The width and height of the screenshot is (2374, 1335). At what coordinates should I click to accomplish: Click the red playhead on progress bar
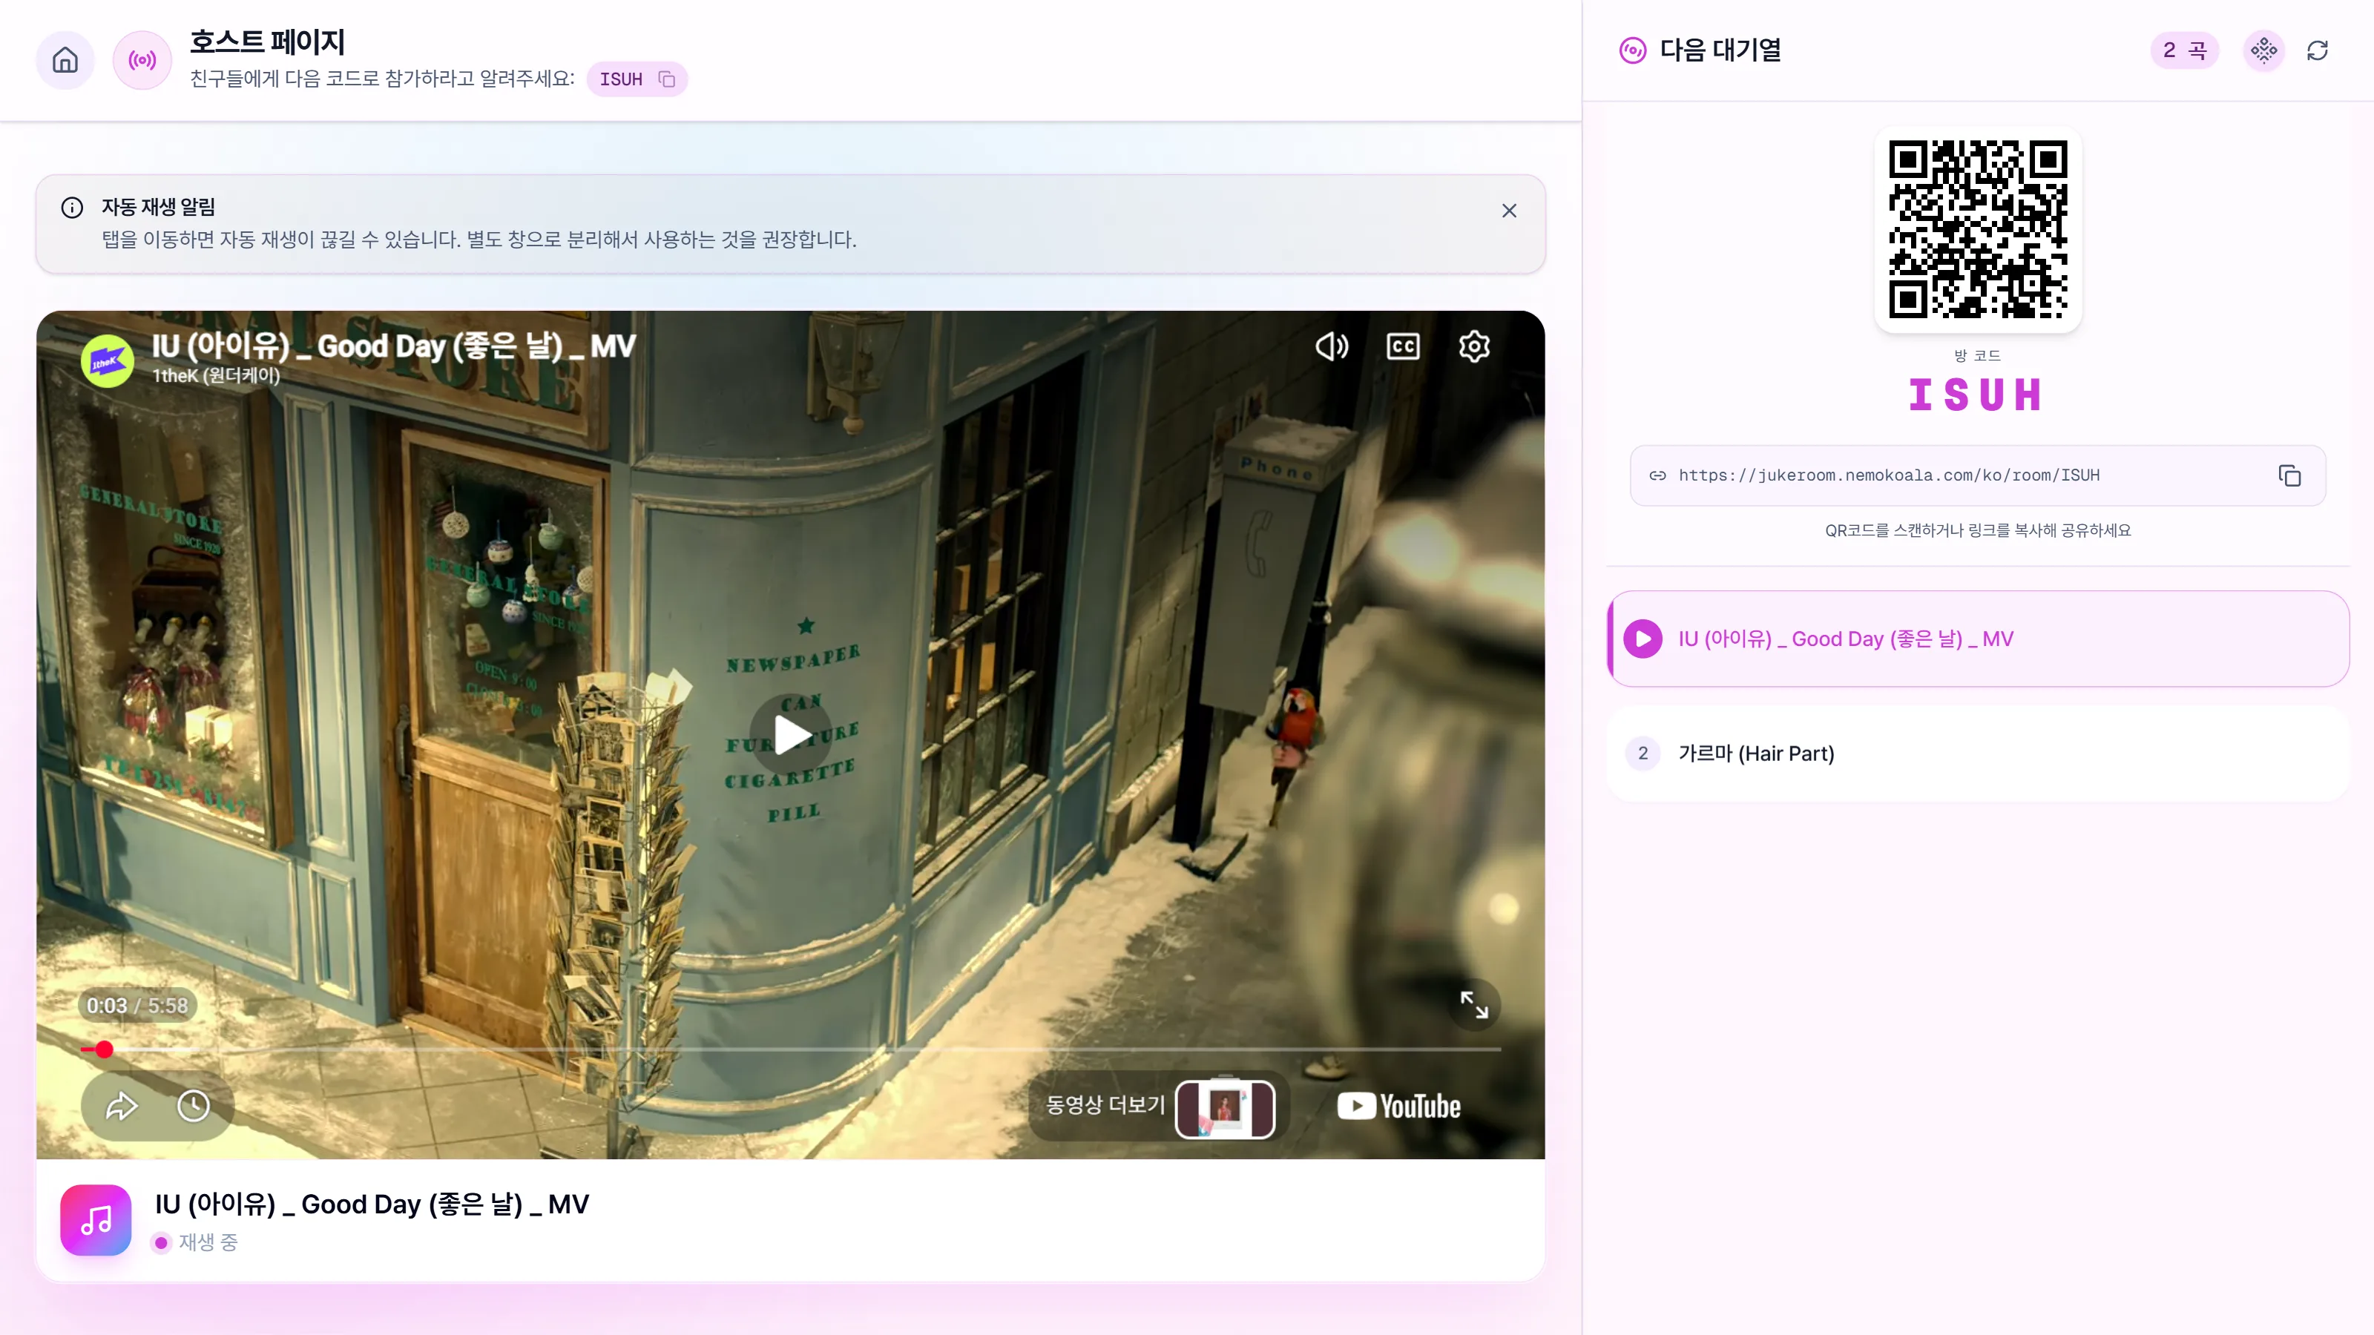(104, 1049)
